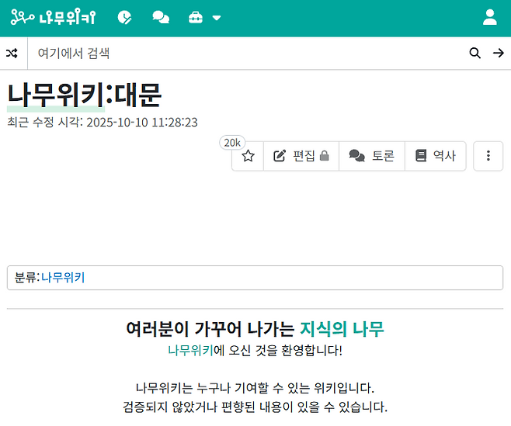Open recent changes clock icon
Image resolution: width=511 pixels, height=426 pixels.
click(124, 18)
